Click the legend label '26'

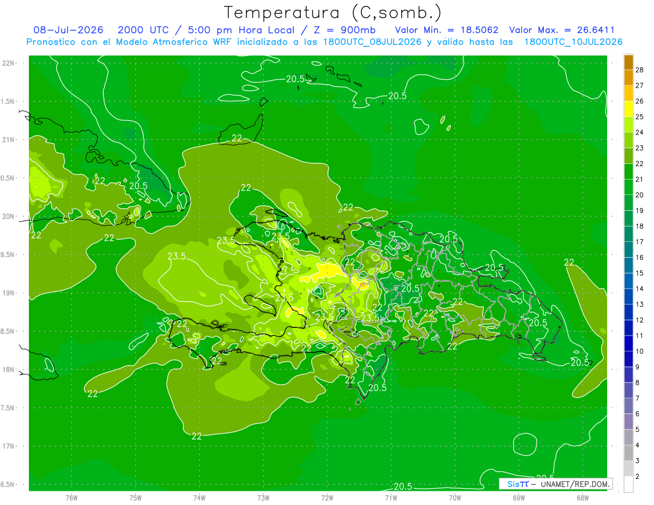640,101
